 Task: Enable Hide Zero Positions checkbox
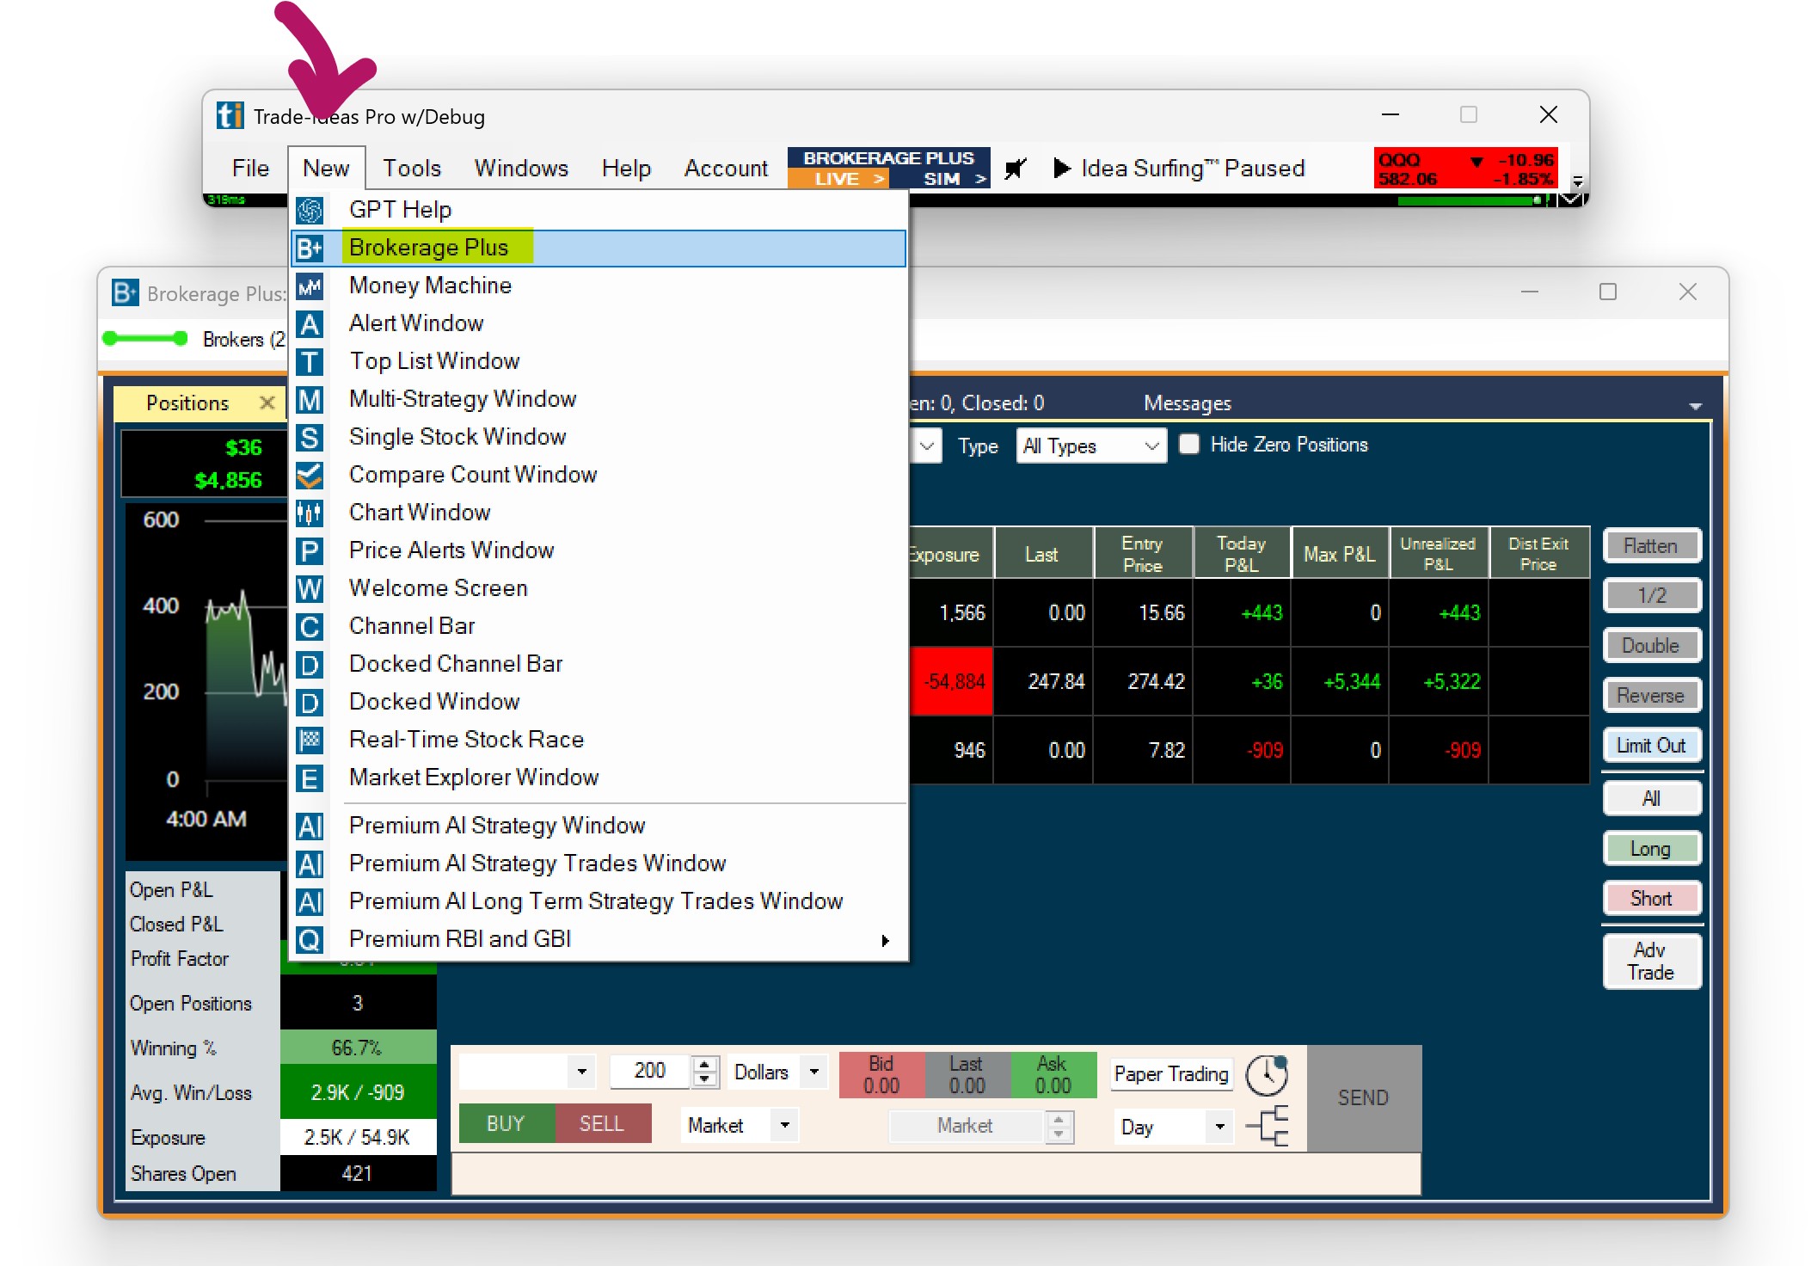pyautogui.click(x=1189, y=445)
